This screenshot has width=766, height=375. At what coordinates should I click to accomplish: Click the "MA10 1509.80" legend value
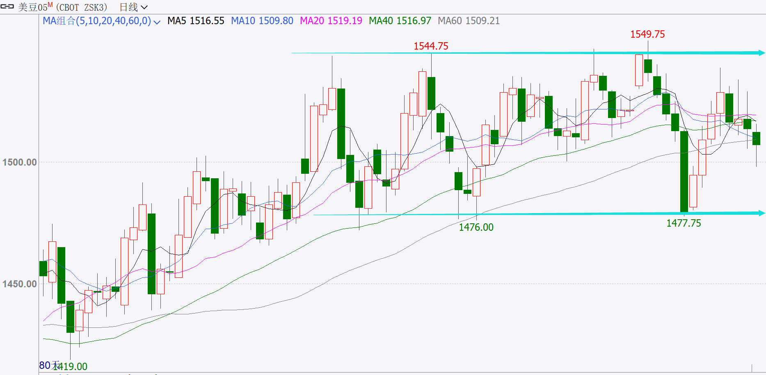coord(262,21)
